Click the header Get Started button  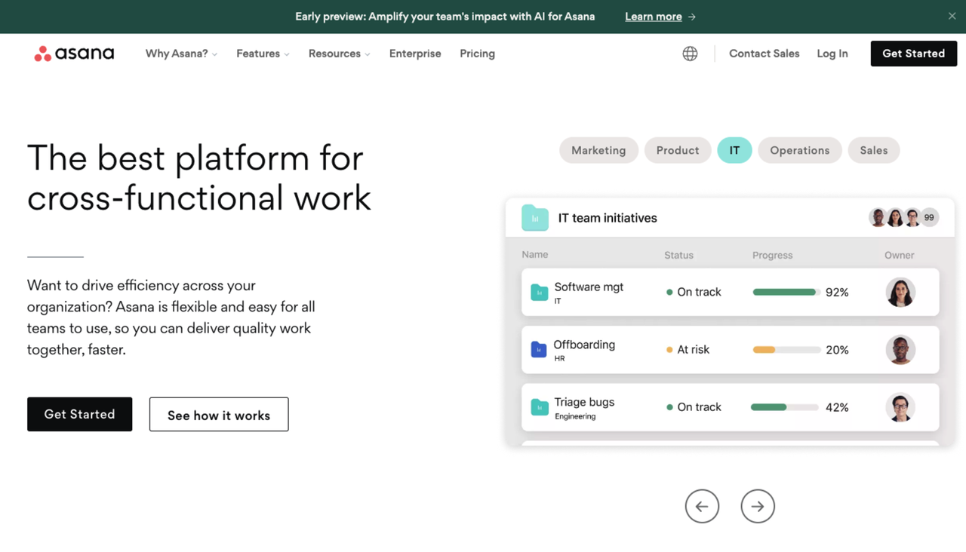(914, 54)
